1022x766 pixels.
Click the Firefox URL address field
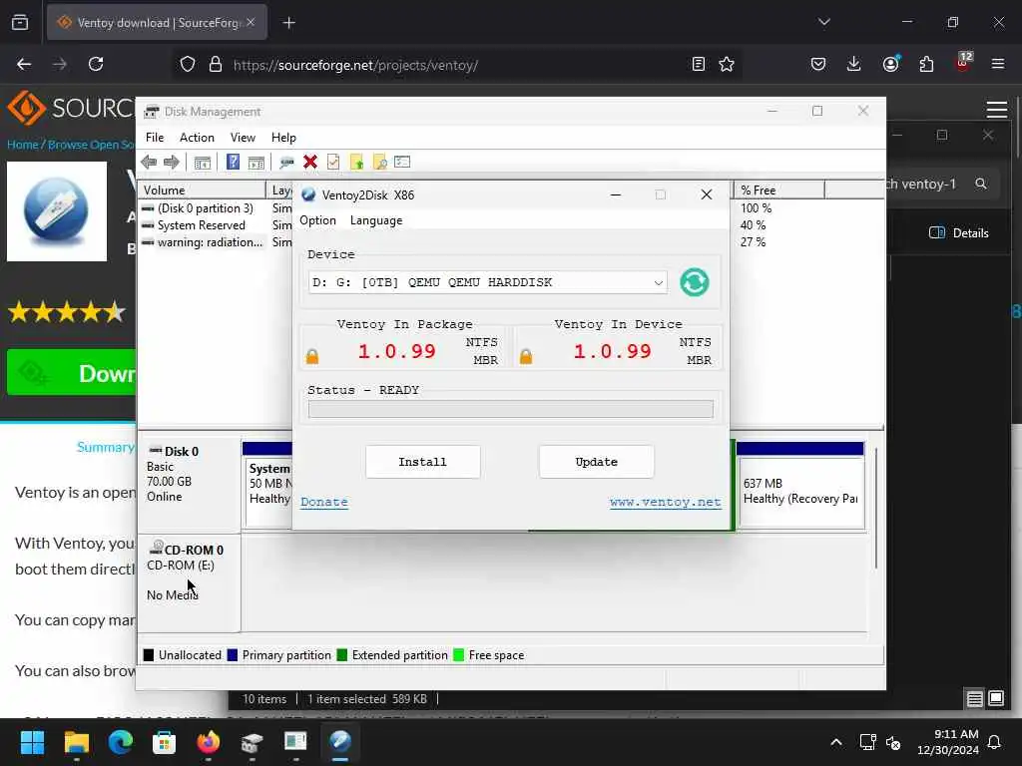[x=456, y=65]
